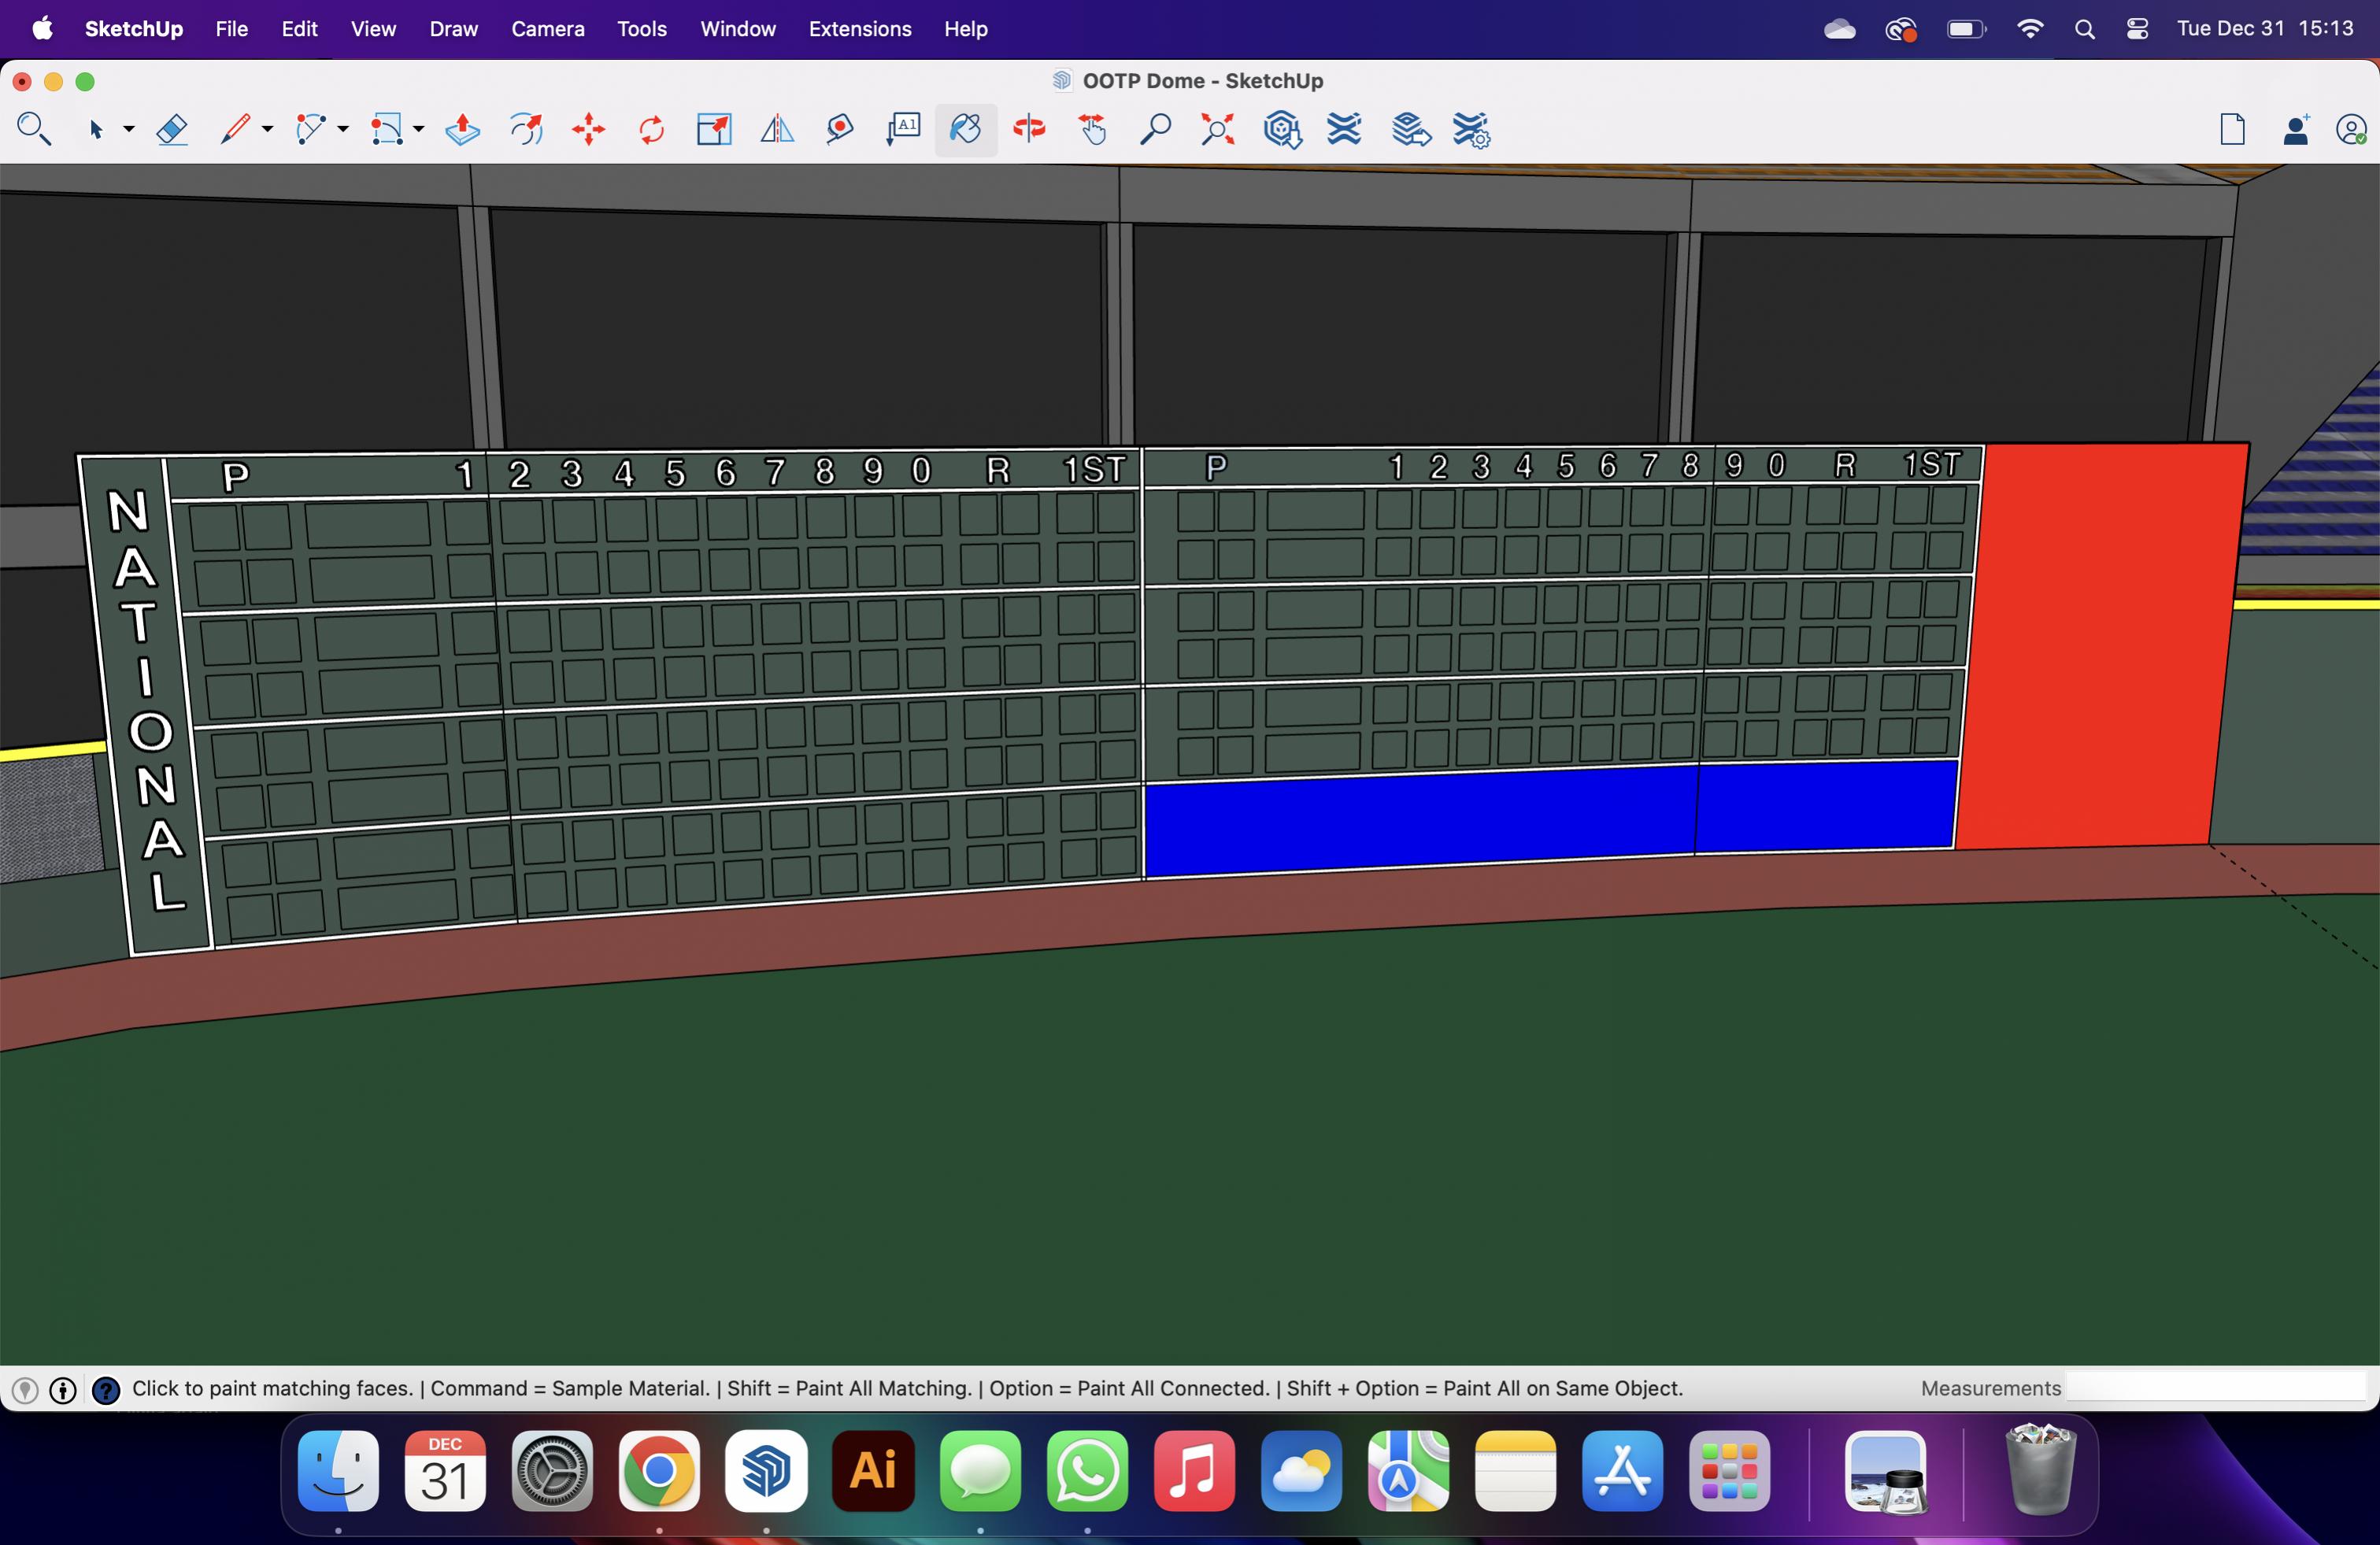Expand the Select tool dropdown arrow
2380x1545 pixels.
(x=129, y=130)
